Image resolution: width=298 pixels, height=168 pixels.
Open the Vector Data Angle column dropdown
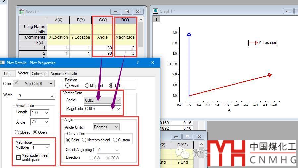coord(102,100)
